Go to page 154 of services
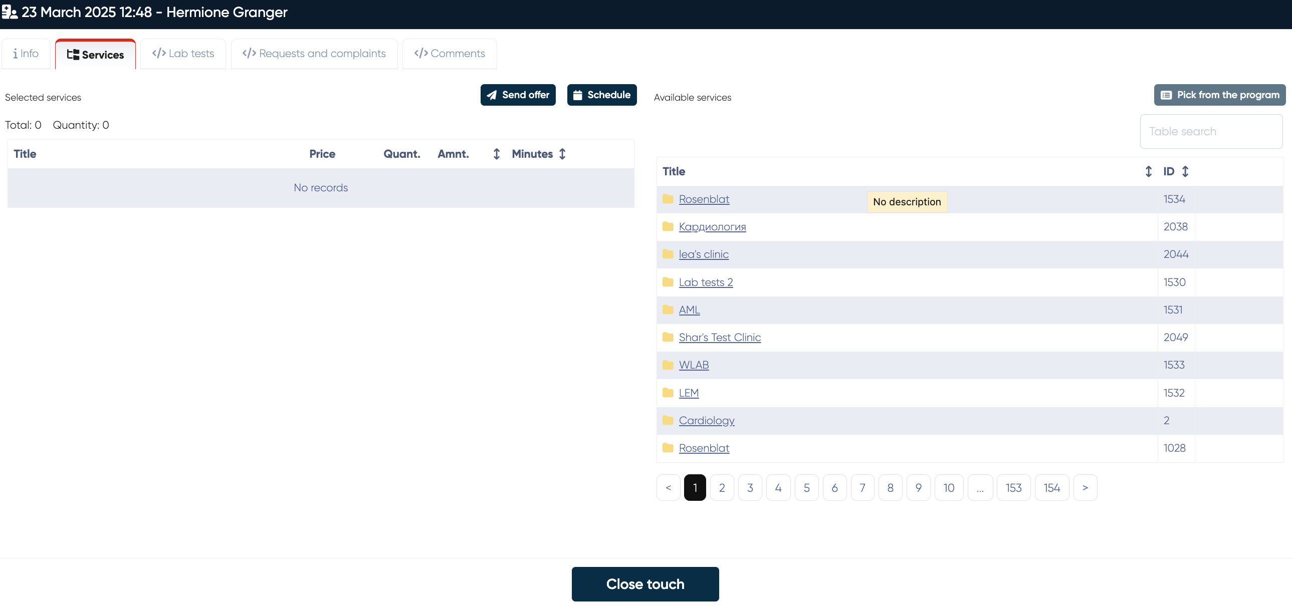The height and width of the screenshot is (607, 1292). [1051, 488]
